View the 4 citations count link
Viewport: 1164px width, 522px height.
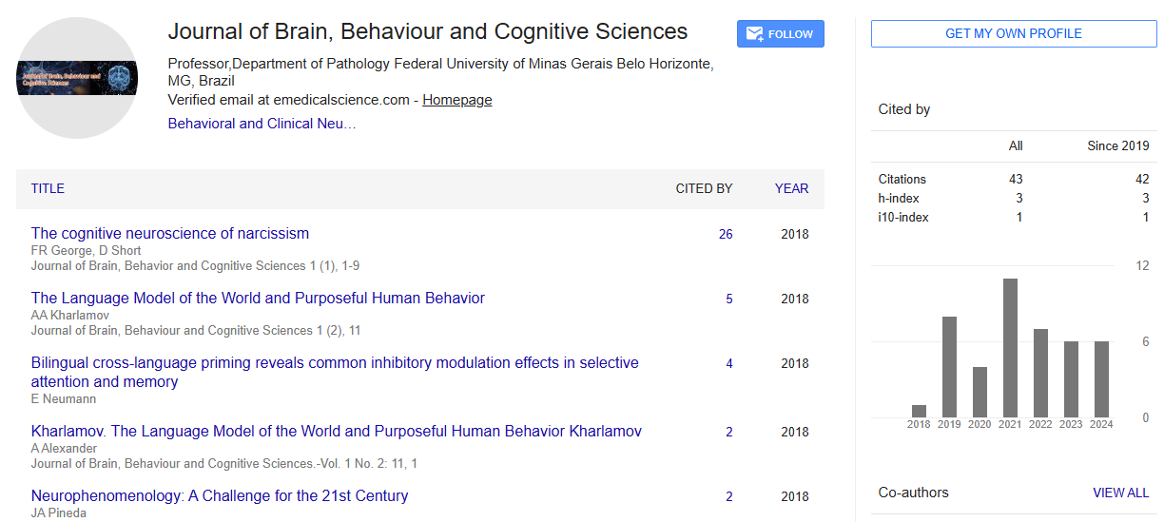tap(729, 363)
